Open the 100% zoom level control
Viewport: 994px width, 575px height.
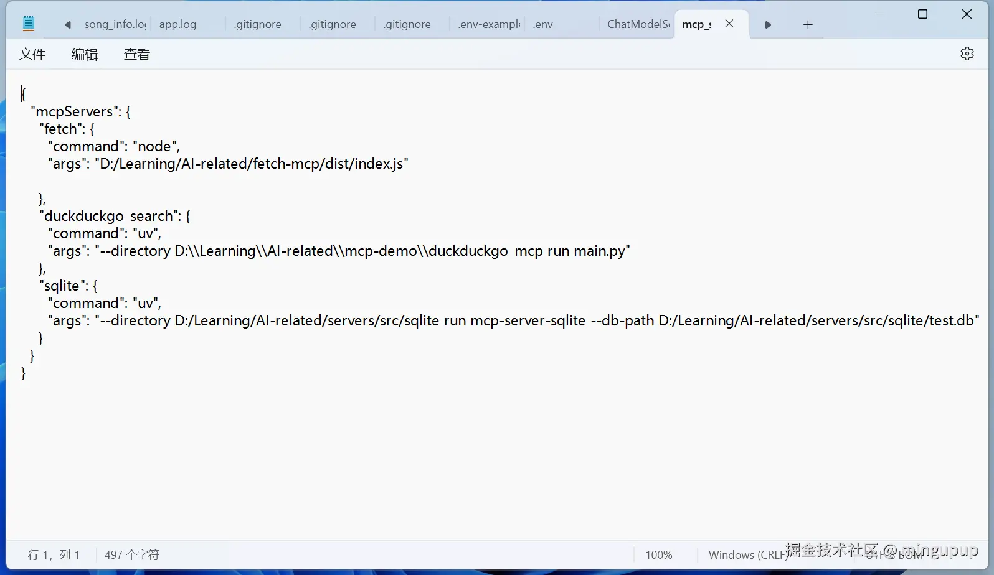pyautogui.click(x=658, y=554)
